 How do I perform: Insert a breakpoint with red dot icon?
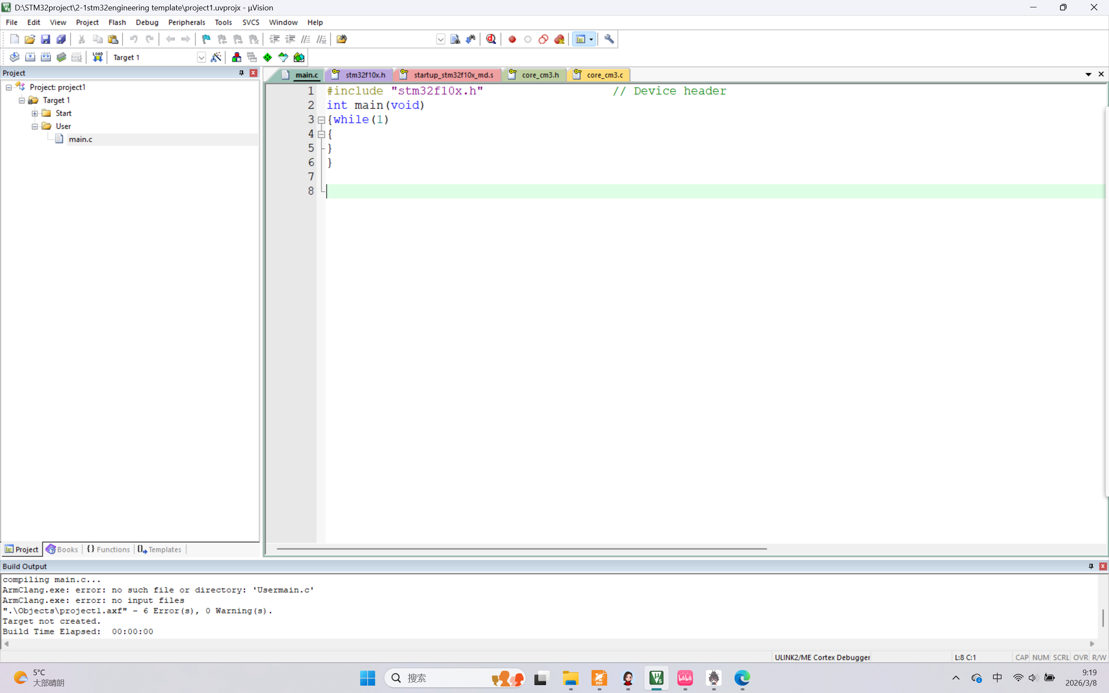512,39
